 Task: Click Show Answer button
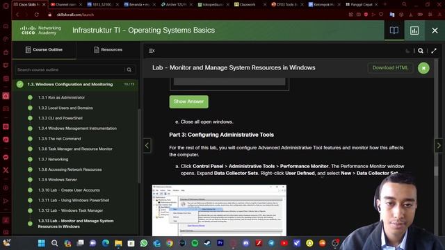tap(188, 101)
